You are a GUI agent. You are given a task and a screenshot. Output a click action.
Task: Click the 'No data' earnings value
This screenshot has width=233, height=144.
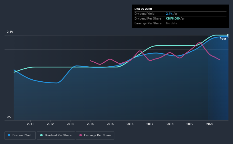point(171,23)
